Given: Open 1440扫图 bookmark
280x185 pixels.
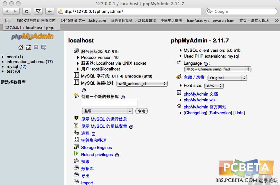Looking at the screenshot, I should (83, 21).
